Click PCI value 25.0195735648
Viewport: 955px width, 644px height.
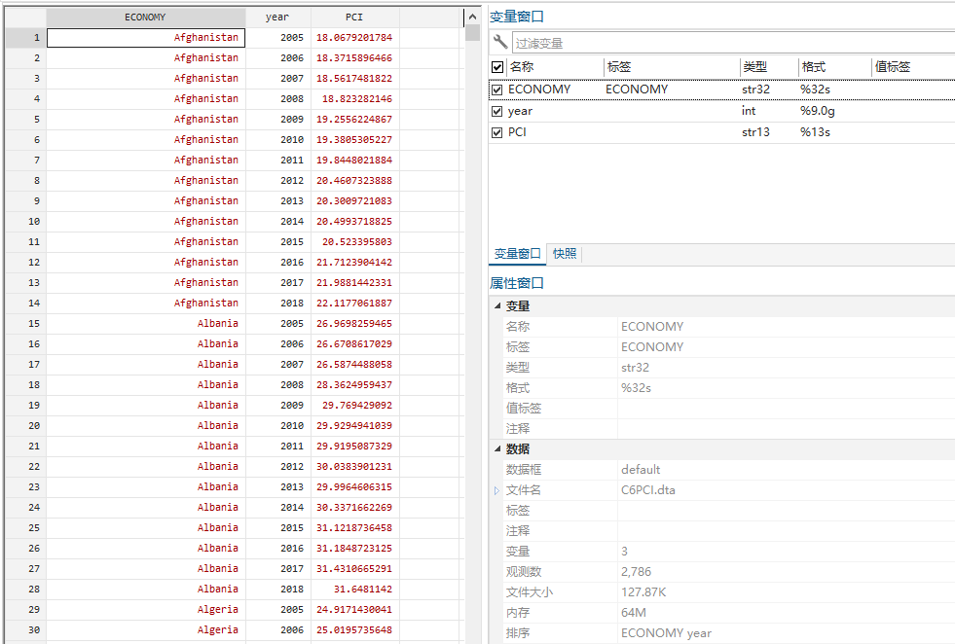[354, 630]
